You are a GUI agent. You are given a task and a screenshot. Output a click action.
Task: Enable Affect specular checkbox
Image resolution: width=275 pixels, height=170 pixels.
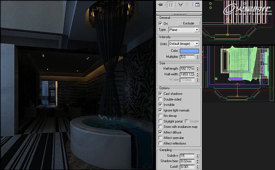coord(160,138)
